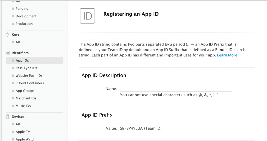Viewport: 267px width, 141px height.
Task: Click the Identifiers section ID icon
Action: click(8, 53)
